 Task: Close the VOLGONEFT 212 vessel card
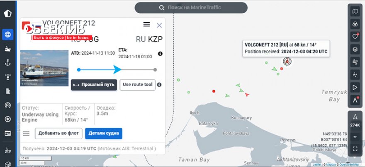pos(159,25)
